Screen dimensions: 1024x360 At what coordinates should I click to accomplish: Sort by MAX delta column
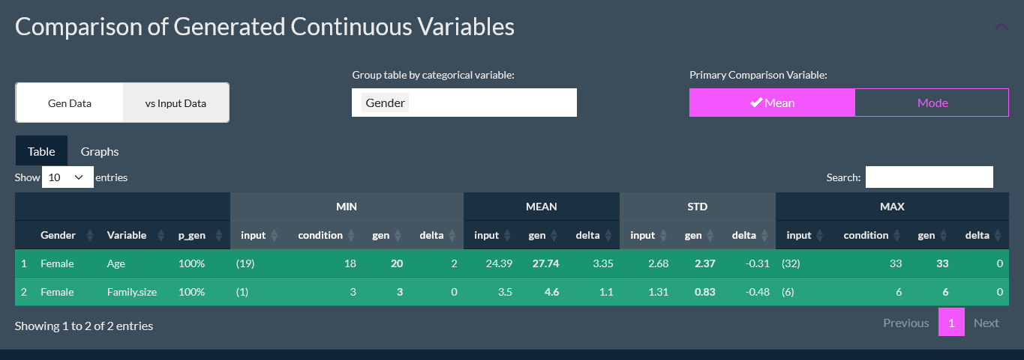tap(982, 235)
